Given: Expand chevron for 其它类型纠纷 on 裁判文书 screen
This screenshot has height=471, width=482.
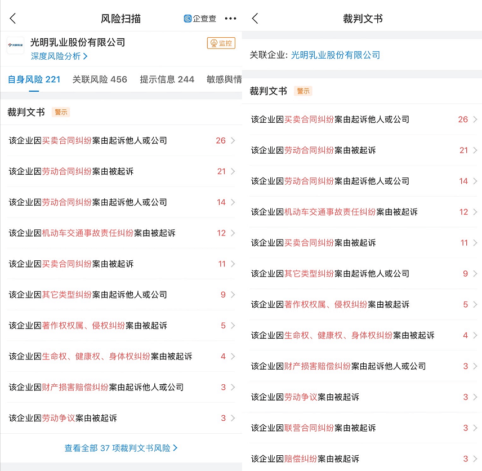Looking at the screenshot, I should click(475, 273).
